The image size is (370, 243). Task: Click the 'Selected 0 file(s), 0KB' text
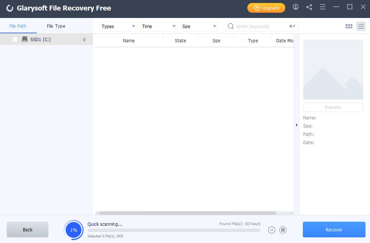click(x=105, y=236)
